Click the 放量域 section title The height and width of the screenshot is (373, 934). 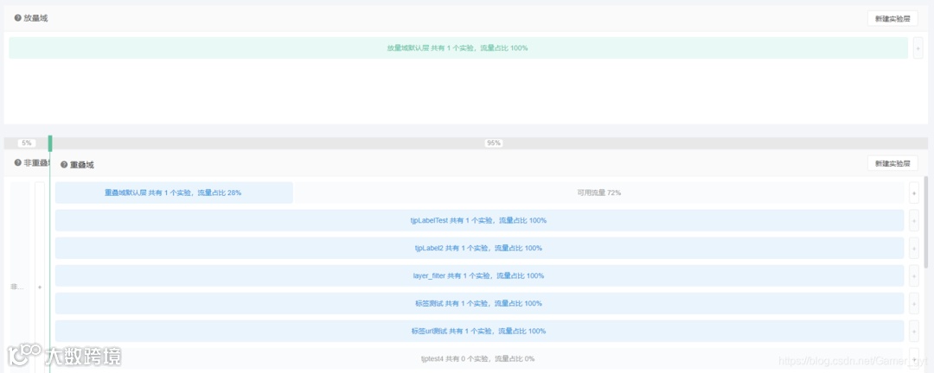pos(35,18)
